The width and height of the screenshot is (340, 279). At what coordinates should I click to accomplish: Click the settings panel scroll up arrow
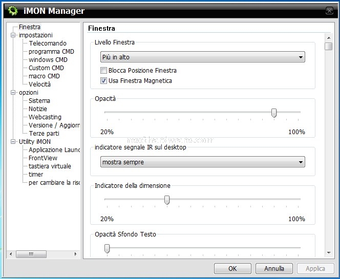(x=329, y=38)
